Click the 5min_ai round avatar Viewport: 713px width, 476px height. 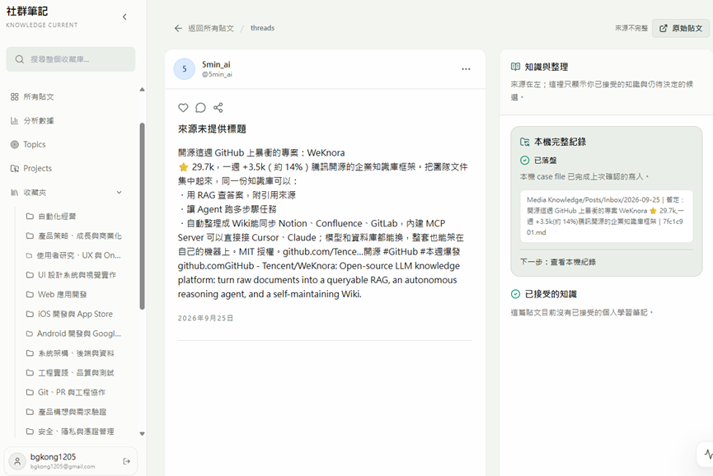pos(184,69)
